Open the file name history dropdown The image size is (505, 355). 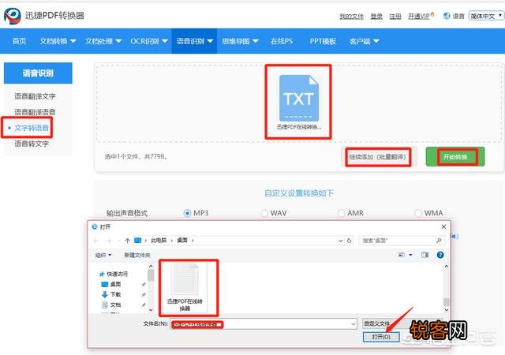tap(353, 324)
